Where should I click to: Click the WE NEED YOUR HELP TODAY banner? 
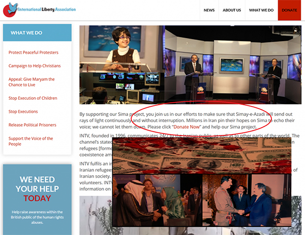coord(37,188)
